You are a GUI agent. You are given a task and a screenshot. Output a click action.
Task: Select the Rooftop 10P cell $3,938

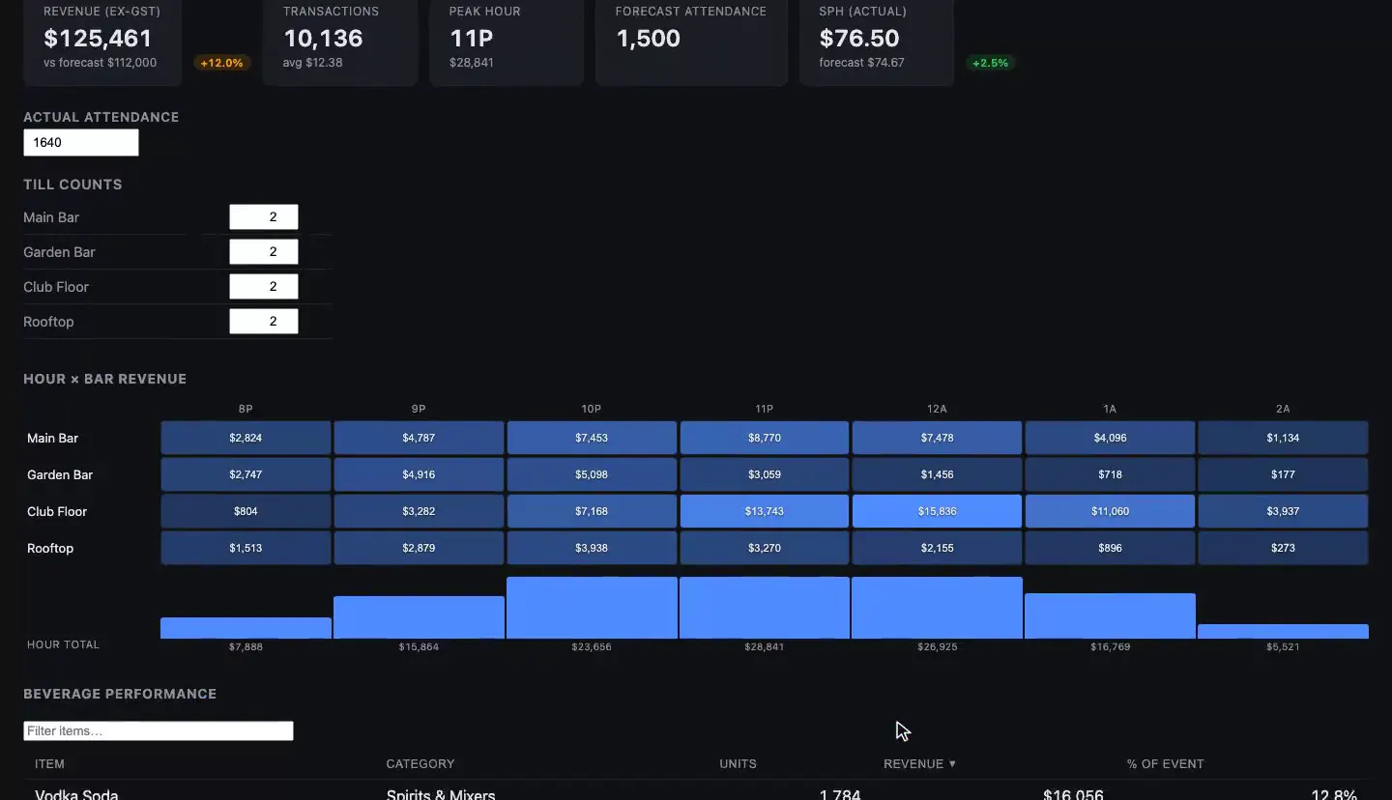click(x=592, y=548)
